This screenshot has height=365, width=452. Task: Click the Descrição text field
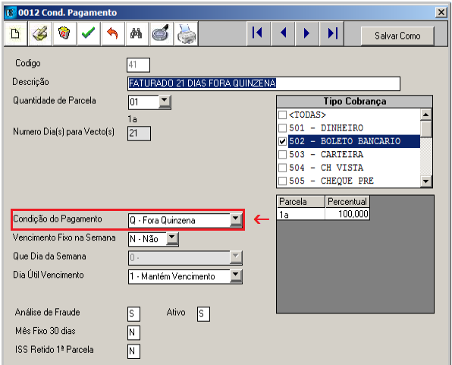coord(263,83)
